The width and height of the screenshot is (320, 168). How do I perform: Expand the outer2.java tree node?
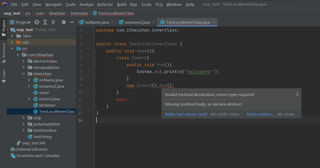29,99
